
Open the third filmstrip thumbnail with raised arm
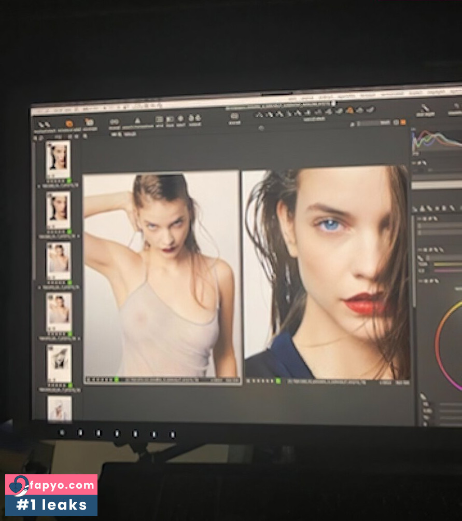59,260
